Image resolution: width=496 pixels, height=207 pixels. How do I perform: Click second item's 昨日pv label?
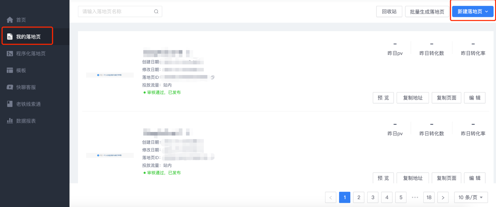(395, 134)
